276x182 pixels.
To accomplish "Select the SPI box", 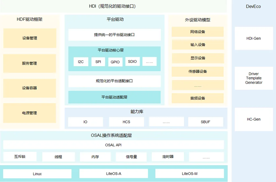I will click(98, 62).
